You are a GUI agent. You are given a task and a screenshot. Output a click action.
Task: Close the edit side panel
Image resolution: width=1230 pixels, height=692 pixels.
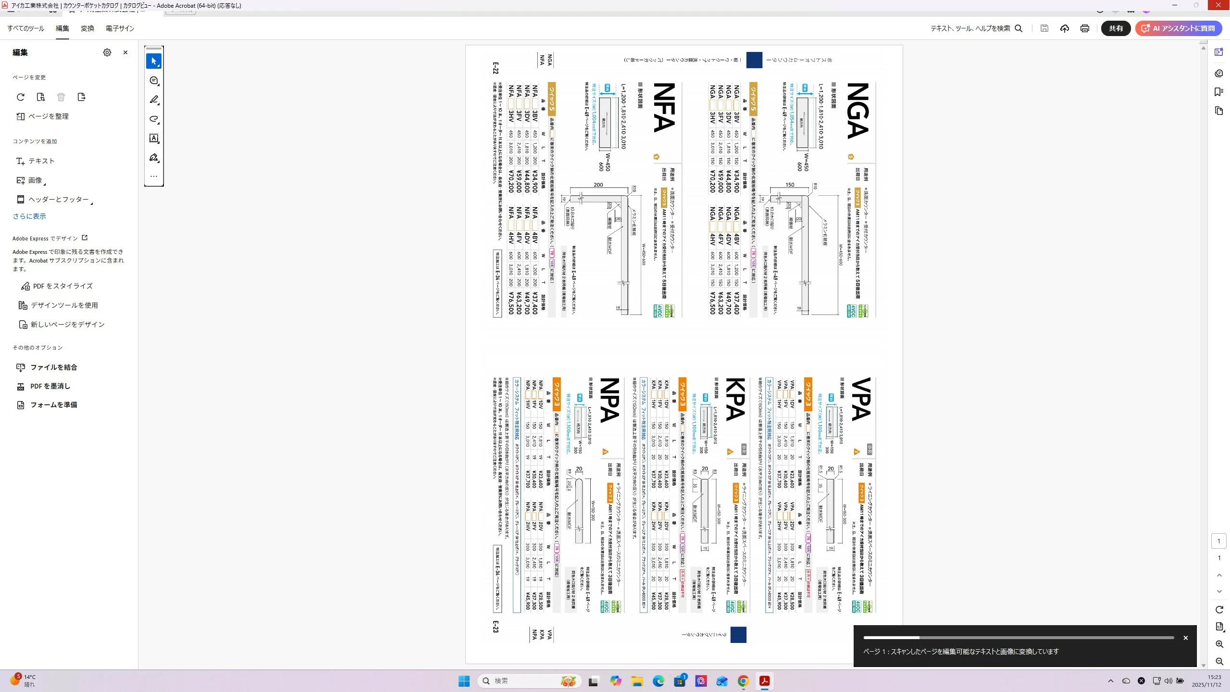point(125,52)
